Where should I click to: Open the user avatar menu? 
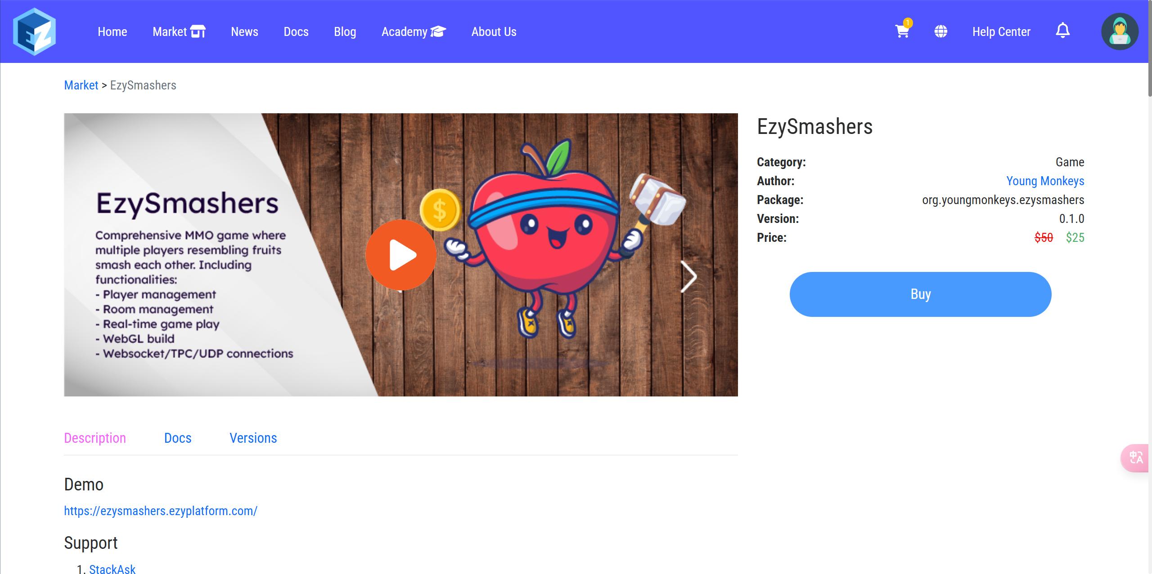click(1120, 31)
